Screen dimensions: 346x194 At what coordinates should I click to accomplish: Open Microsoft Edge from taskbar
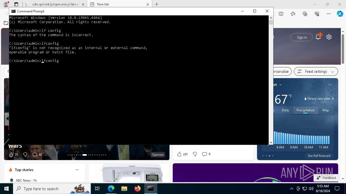click(x=111, y=189)
